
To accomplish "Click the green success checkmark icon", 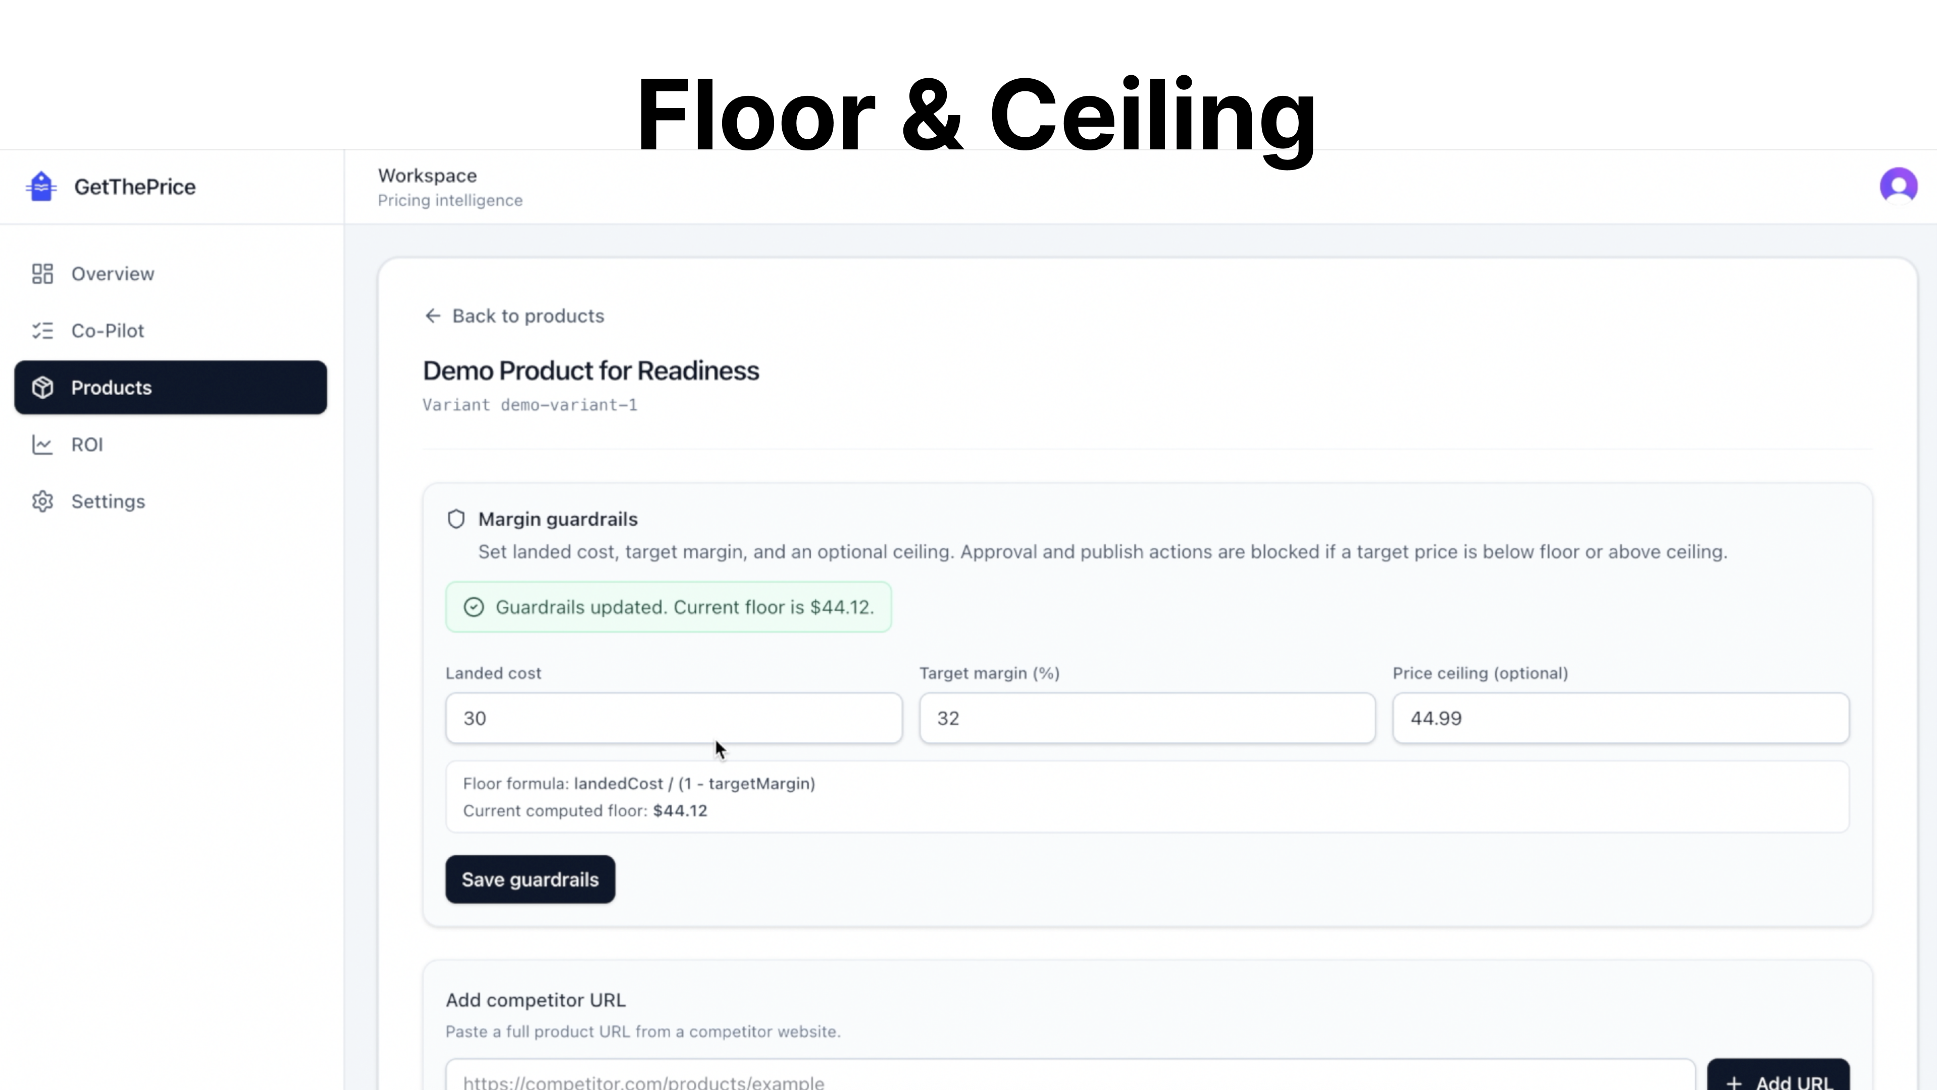I will click(474, 607).
